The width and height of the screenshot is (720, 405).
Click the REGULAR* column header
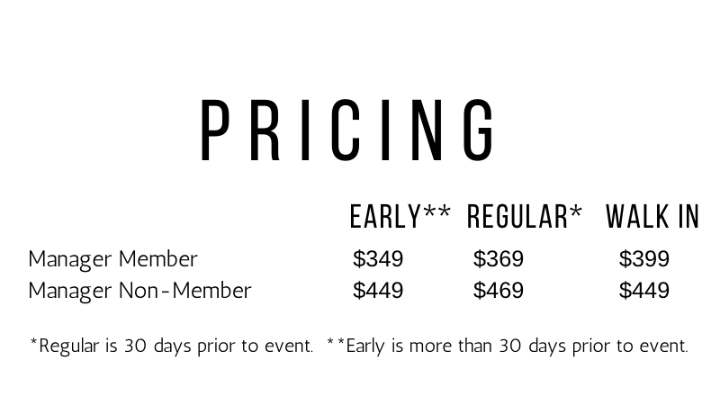coord(525,217)
